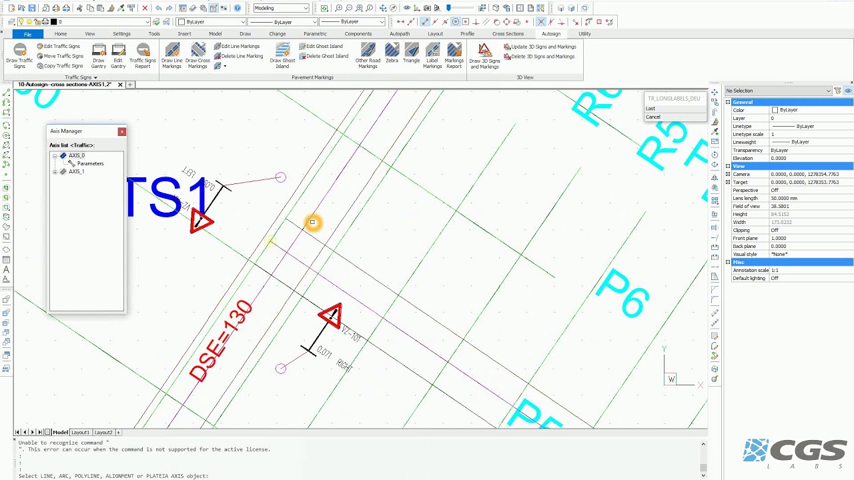
Task: Toggle the Intersection snap X icon
Action: 541,22
